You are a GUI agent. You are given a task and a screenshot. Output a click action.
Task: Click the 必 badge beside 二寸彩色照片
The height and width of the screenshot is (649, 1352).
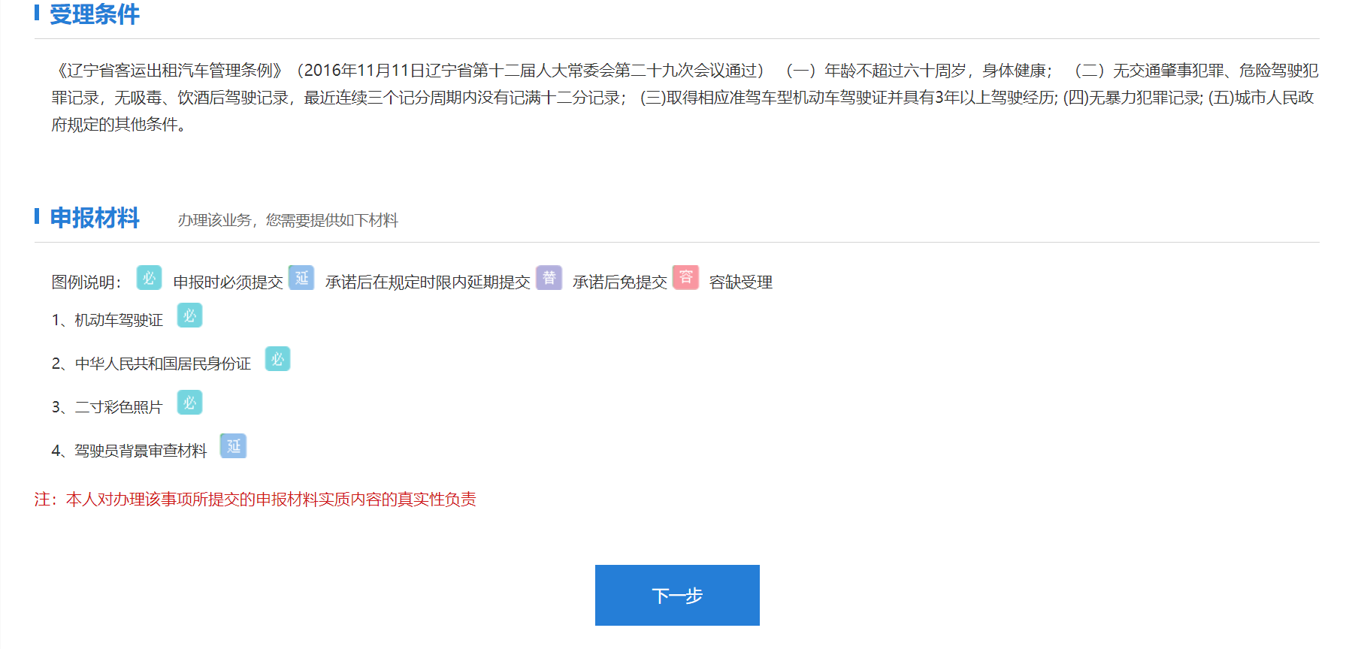click(x=189, y=403)
